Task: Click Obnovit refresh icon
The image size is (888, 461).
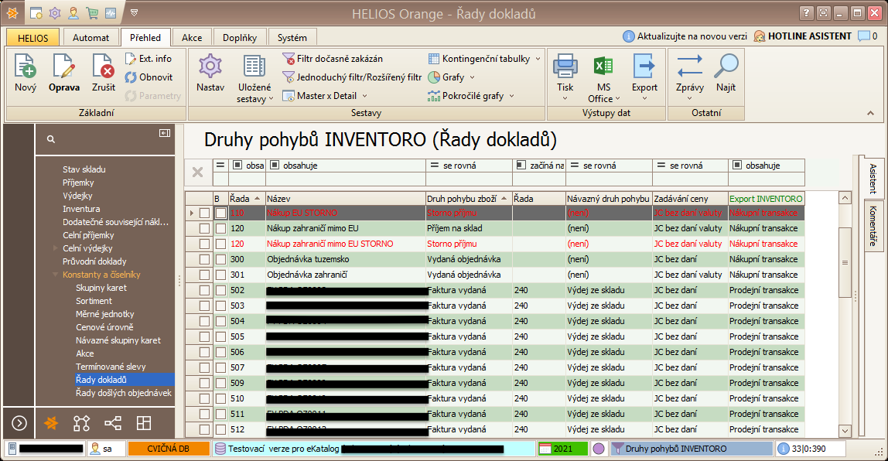Action: click(131, 77)
